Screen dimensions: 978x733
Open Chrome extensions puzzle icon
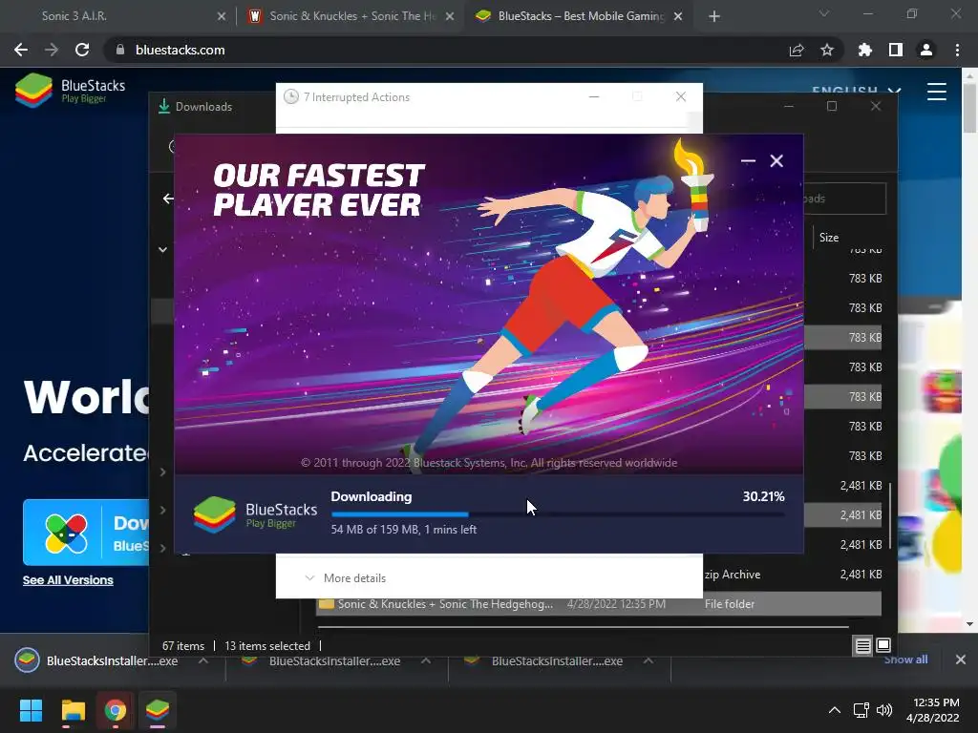tap(864, 50)
